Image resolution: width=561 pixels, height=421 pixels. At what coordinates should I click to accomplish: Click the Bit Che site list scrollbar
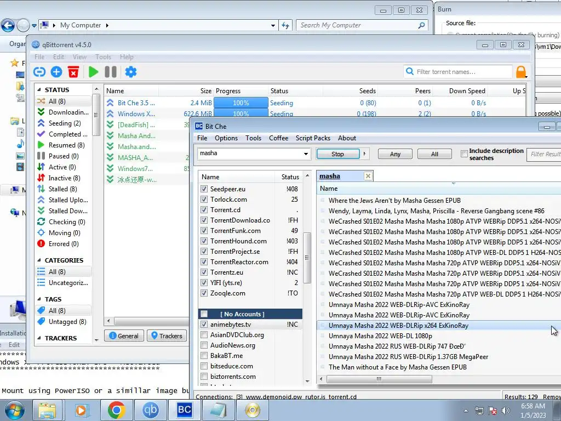307,258
